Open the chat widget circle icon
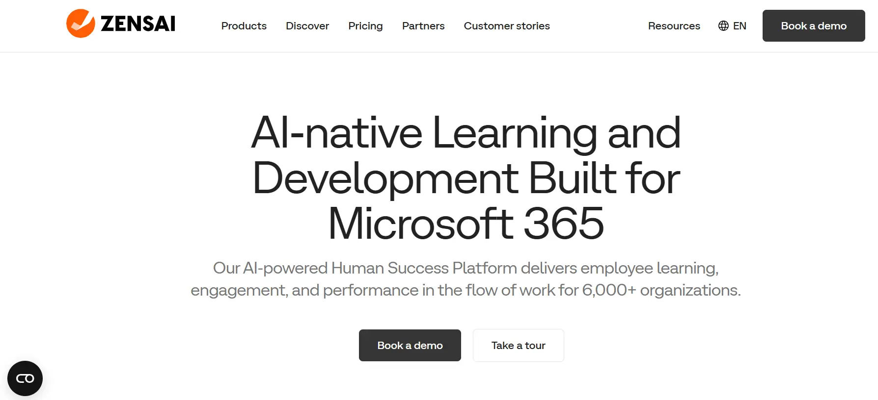878x400 pixels. click(x=25, y=378)
